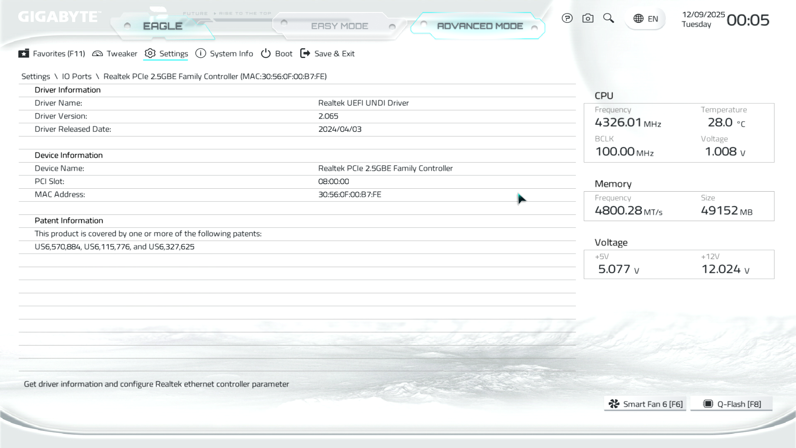Select the Driver Version row
Viewport: 796px width, 448px height.
[297, 116]
